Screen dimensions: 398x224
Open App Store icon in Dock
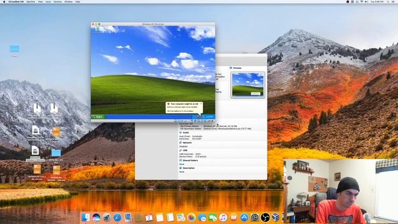pos(244,217)
